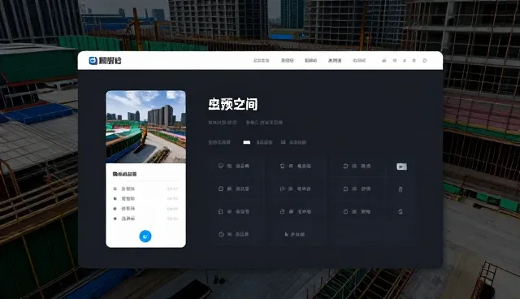Image resolution: width=520 pixels, height=299 pixels.
Task: Select the first bulleted row in the white card
Action: pyautogui.click(x=145, y=188)
